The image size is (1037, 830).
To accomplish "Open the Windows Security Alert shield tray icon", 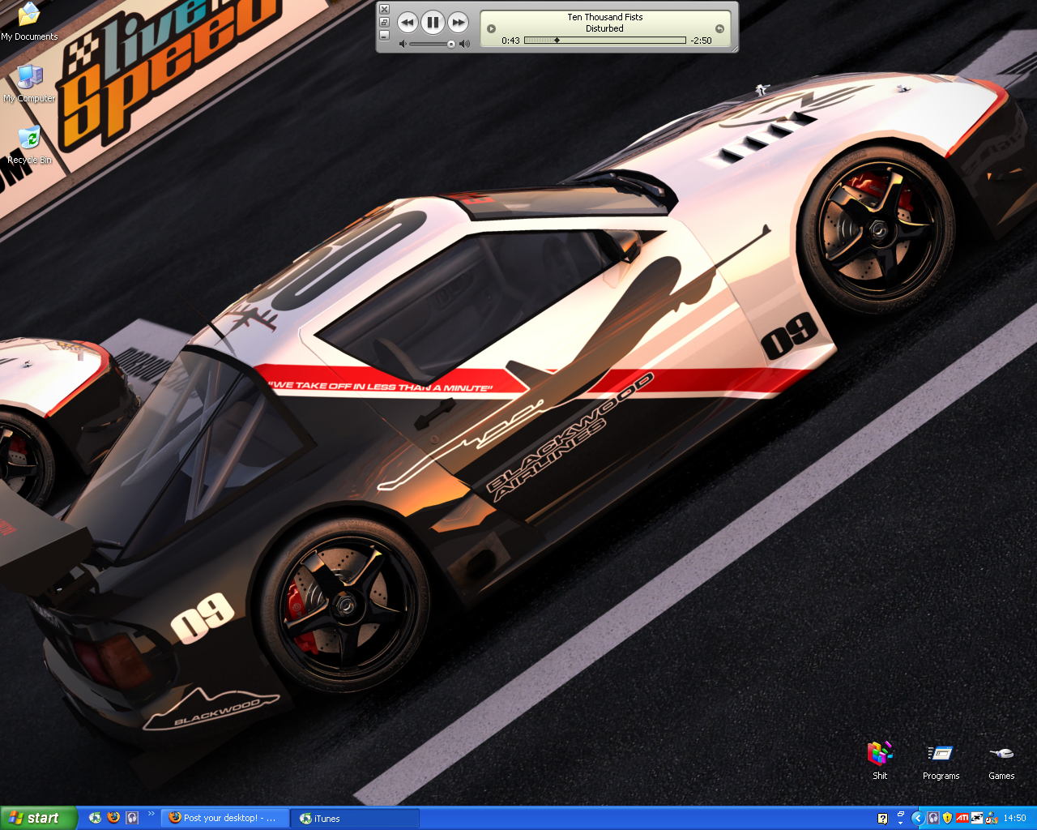I will 948,819.
